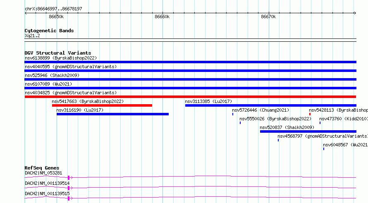Click the small blue marker under nsv4568797
This screenshot has width=368, height=203.
tap(278, 140)
